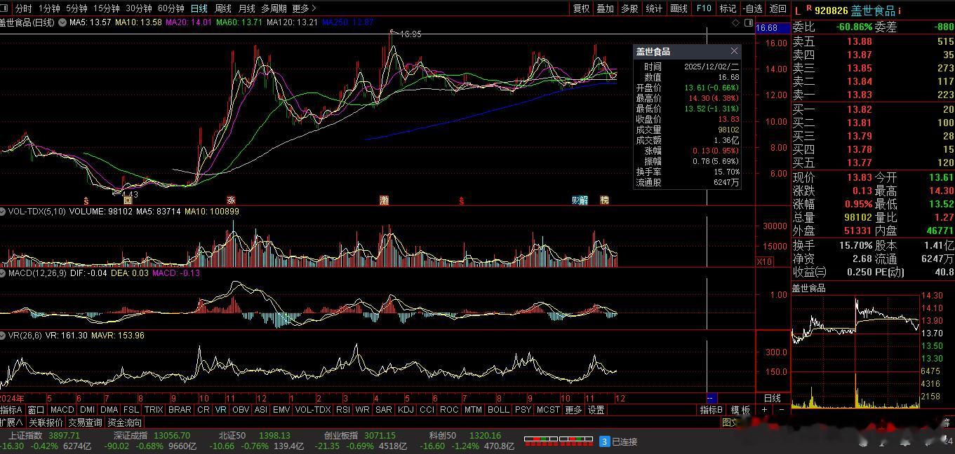Select the 60分钟 period

(x=171, y=8)
